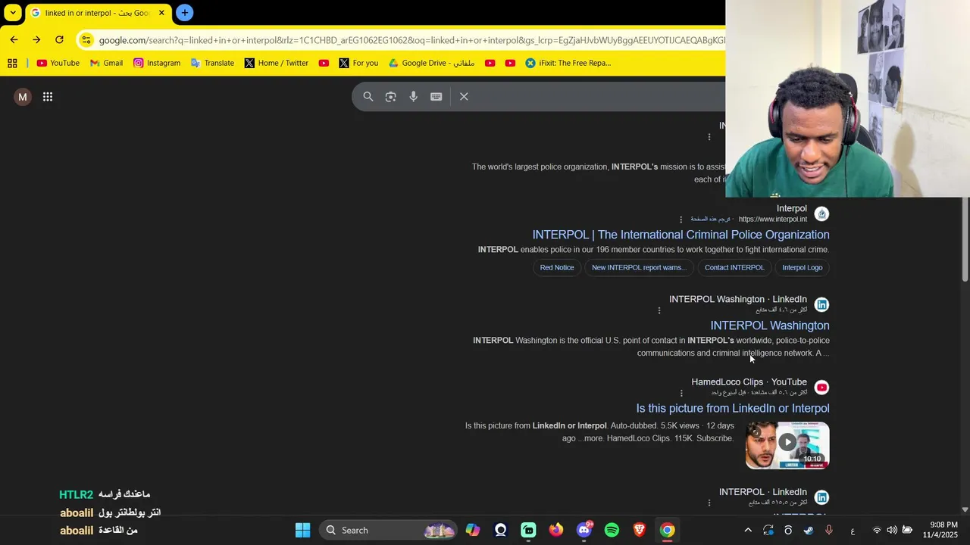
Task: Click the search magnifier icon in Google search box
Action: (368, 97)
